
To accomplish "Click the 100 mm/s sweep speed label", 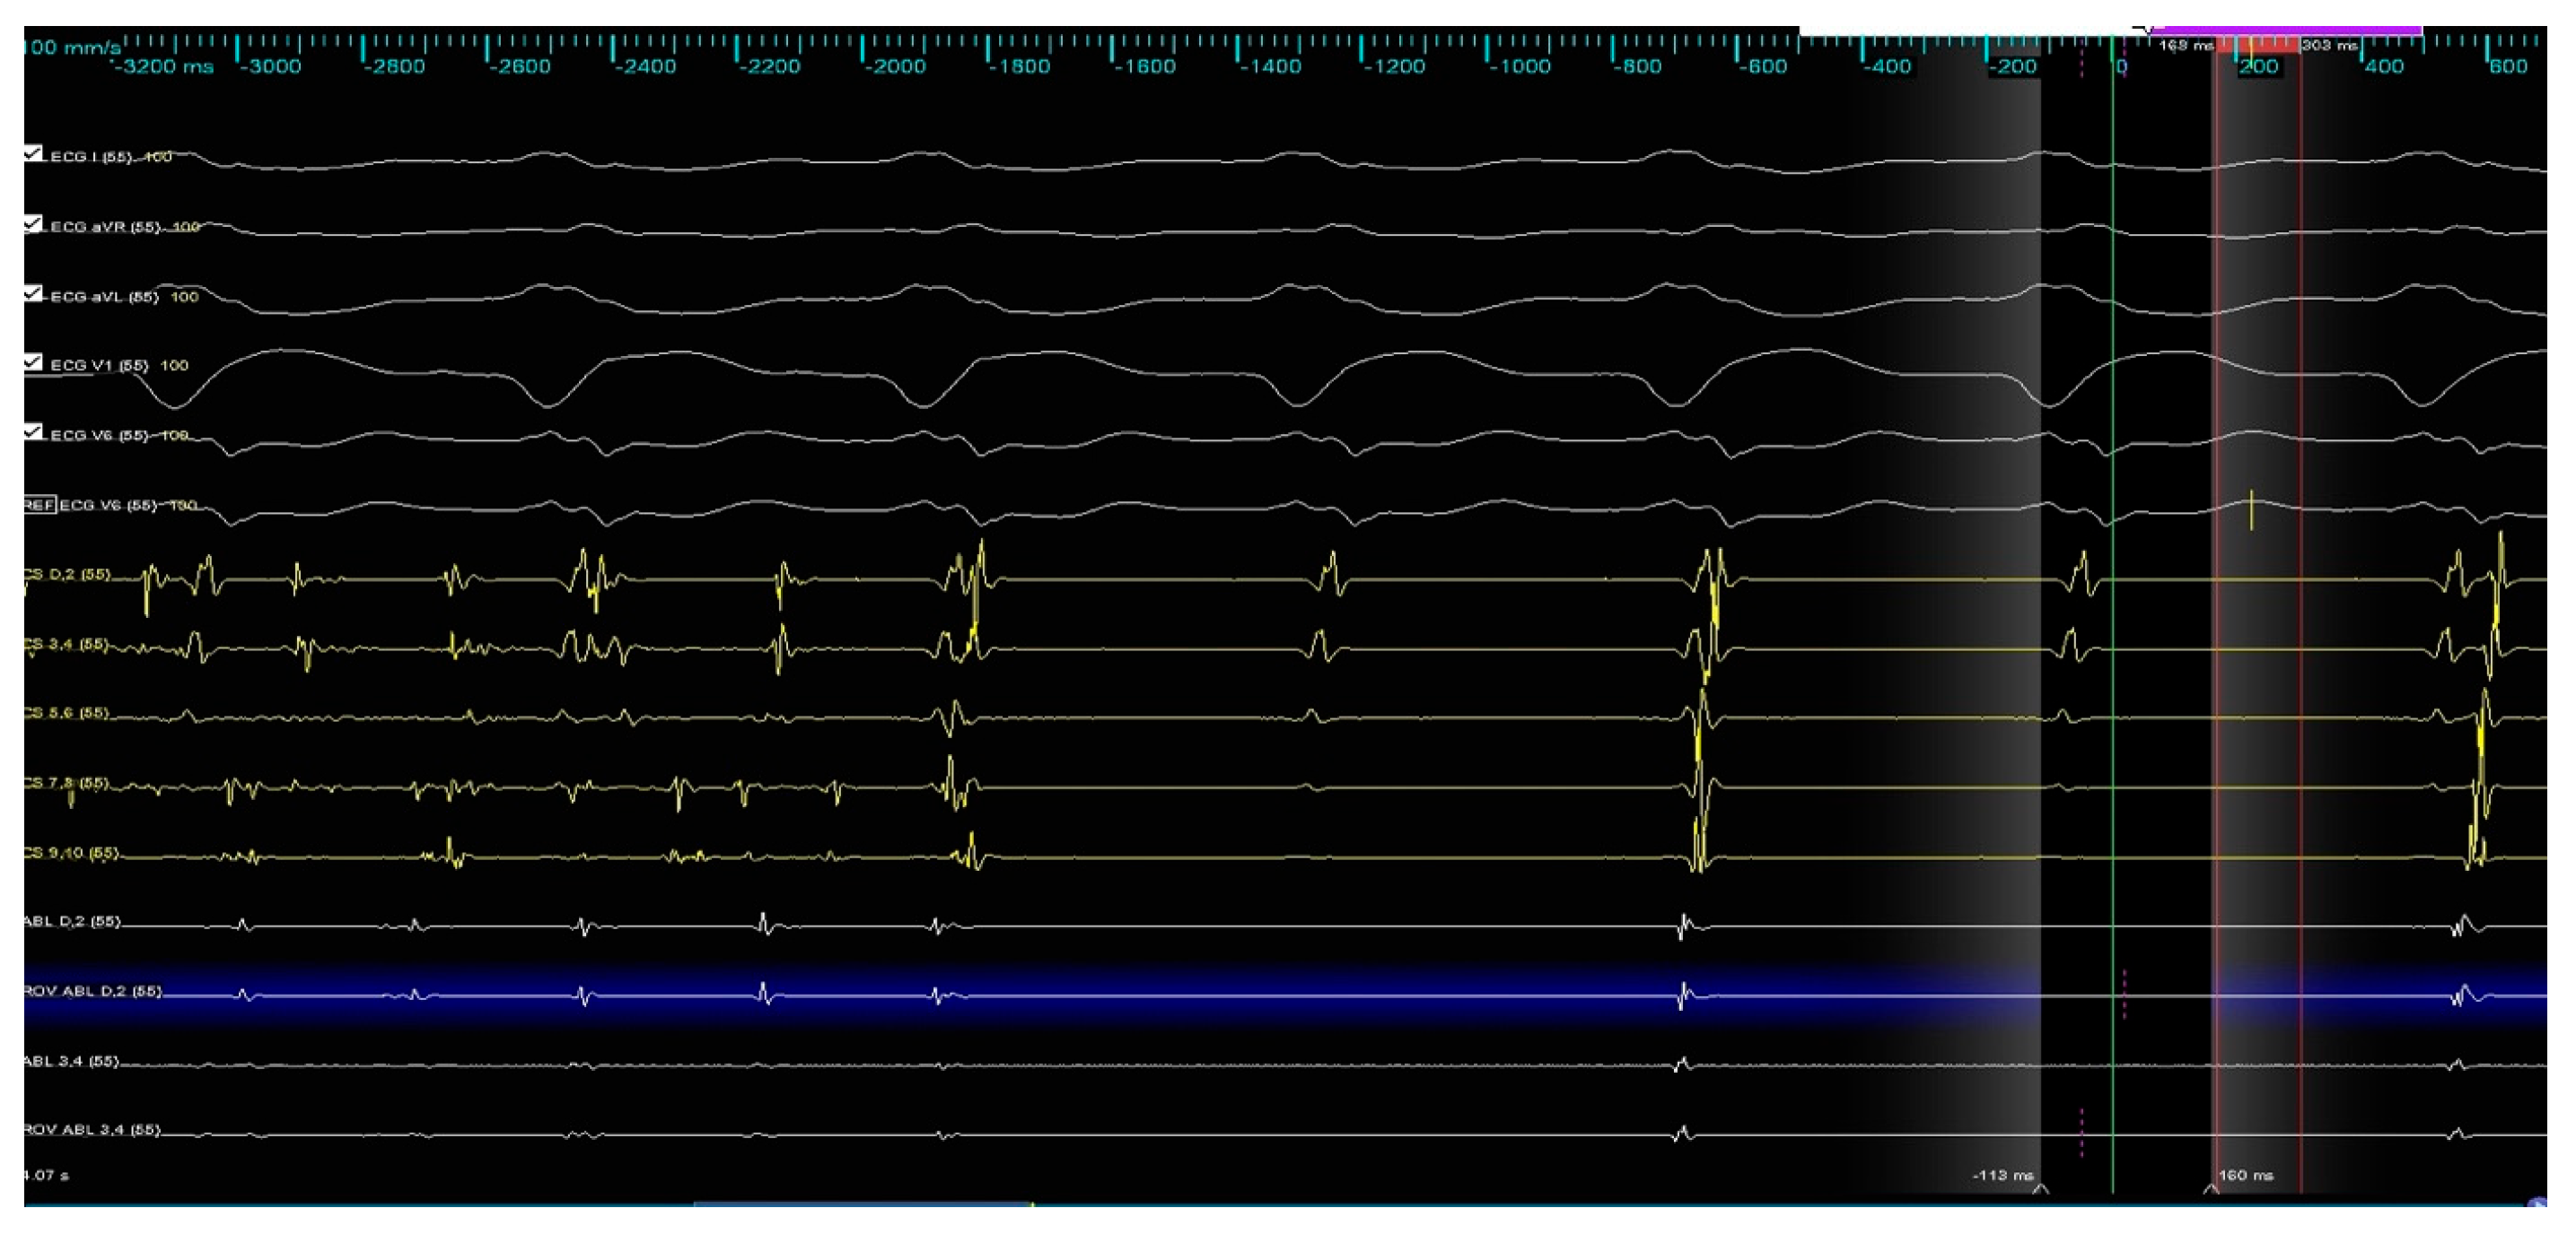I will tap(70, 47).
